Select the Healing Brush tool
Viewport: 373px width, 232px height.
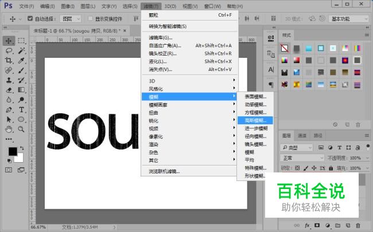click(x=9, y=70)
